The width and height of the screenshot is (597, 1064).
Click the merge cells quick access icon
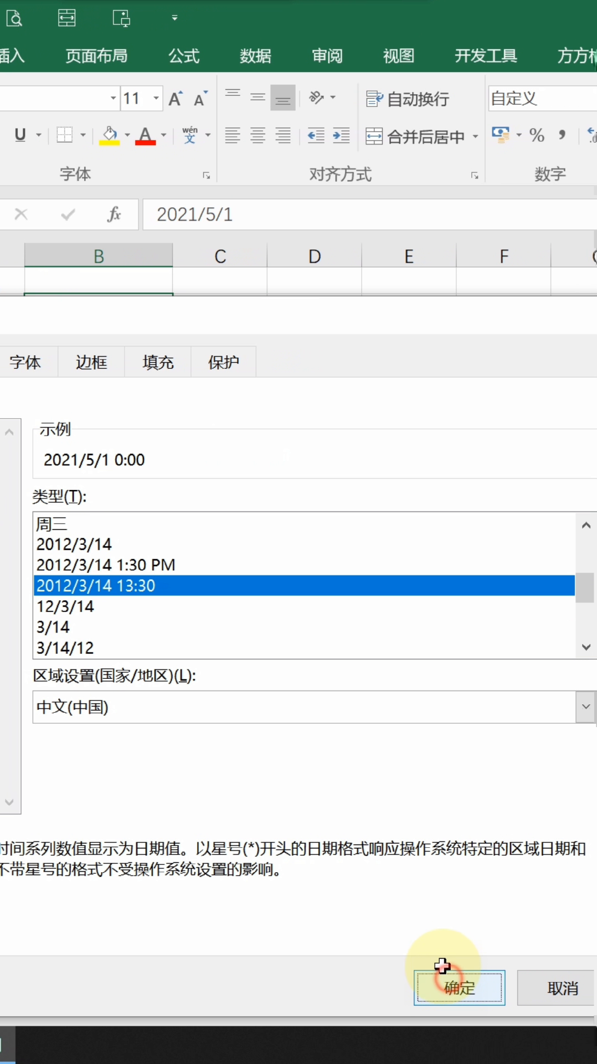click(x=67, y=18)
